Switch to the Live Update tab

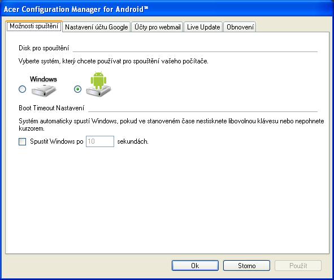pos(203,27)
